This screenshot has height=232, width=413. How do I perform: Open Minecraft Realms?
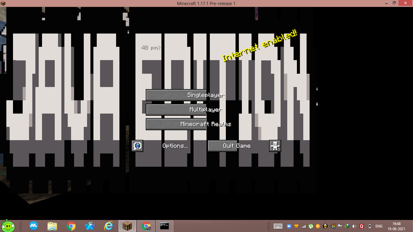pos(206,124)
